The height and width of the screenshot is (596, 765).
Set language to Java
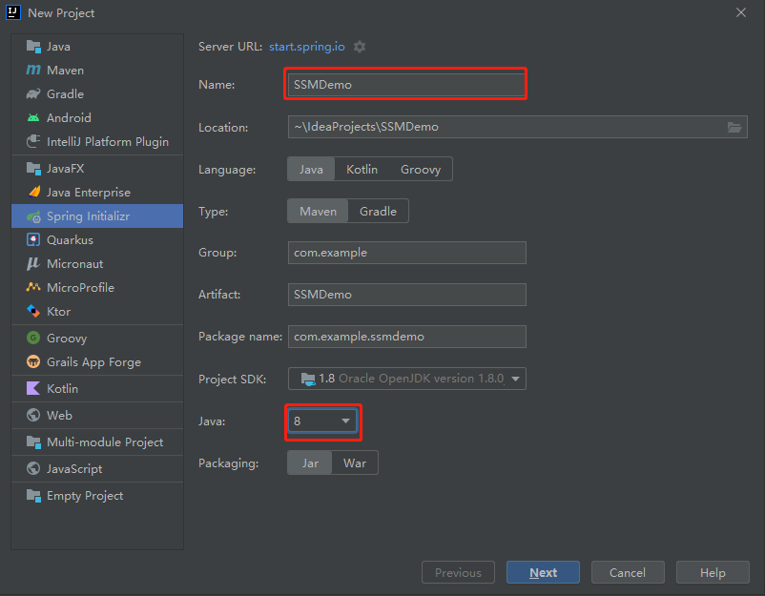click(x=311, y=169)
